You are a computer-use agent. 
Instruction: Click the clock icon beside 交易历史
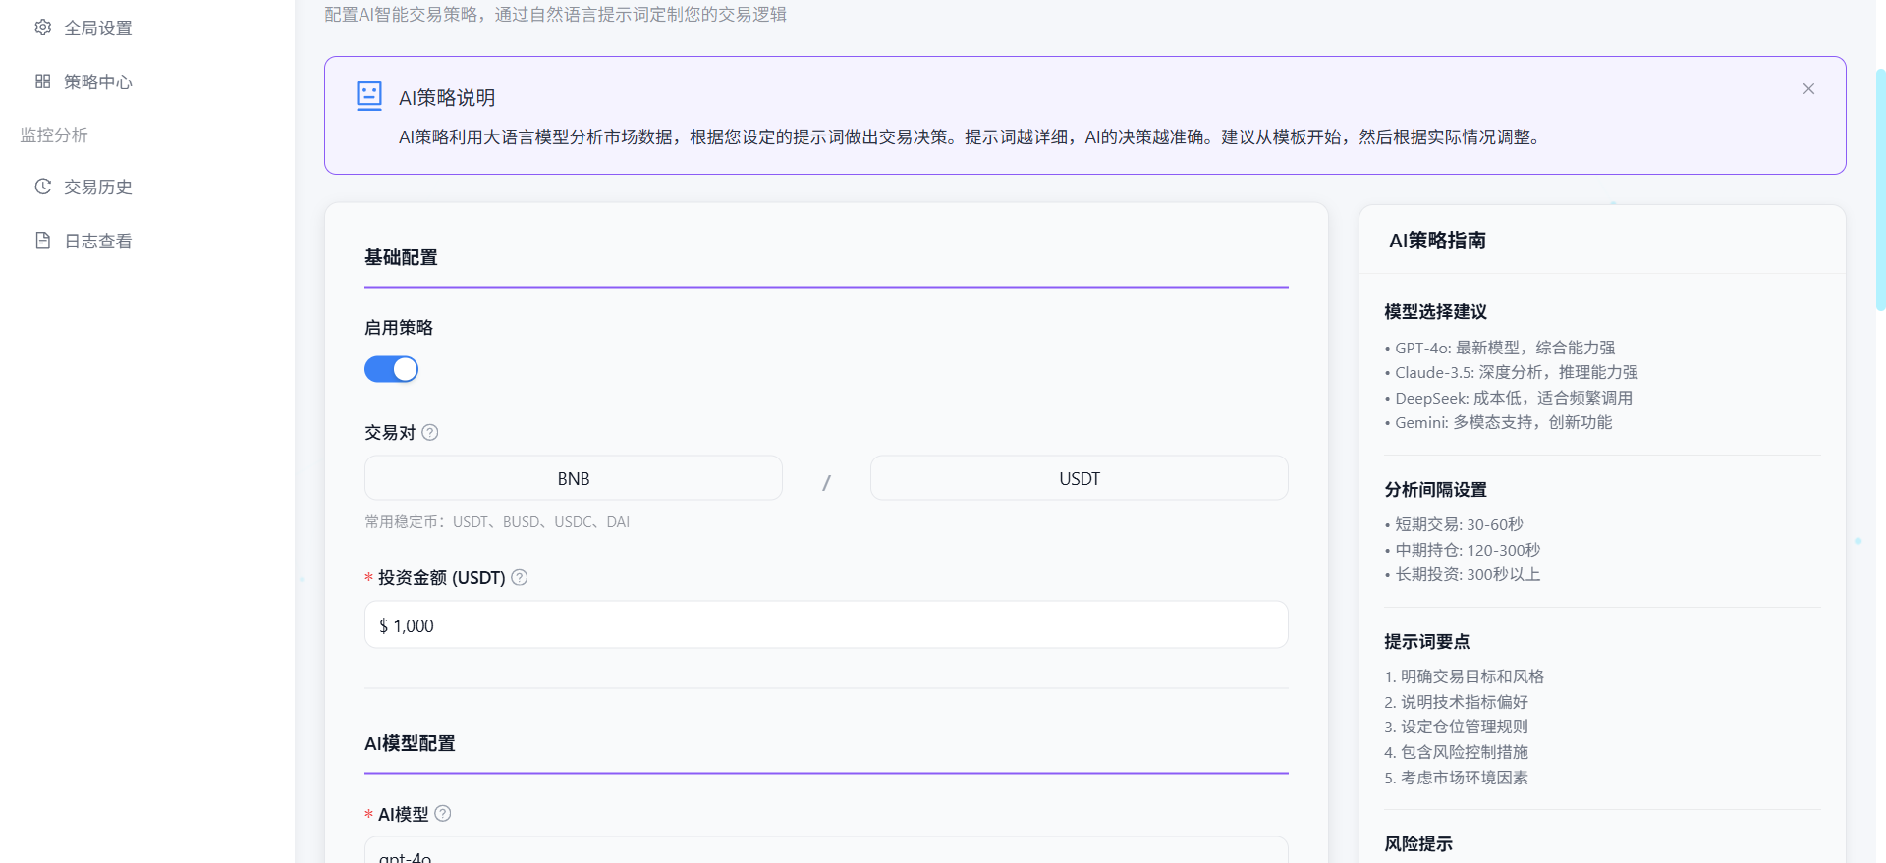pyautogui.click(x=43, y=187)
